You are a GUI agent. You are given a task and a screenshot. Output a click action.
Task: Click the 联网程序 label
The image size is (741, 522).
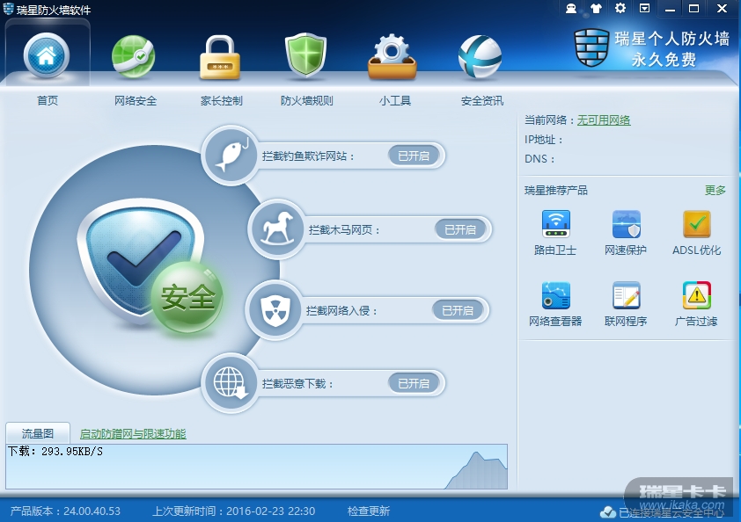(626, 321)
